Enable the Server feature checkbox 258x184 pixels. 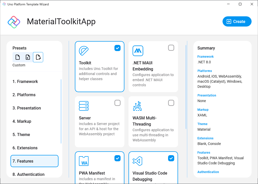pyautogui.click(x=118, y=103)
